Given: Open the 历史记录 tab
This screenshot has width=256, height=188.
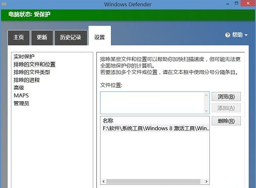Looking at the screenshot, I should tap(70, 37).
